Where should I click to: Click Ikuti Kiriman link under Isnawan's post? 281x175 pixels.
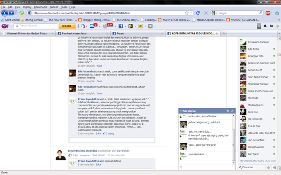pos(99,155)
